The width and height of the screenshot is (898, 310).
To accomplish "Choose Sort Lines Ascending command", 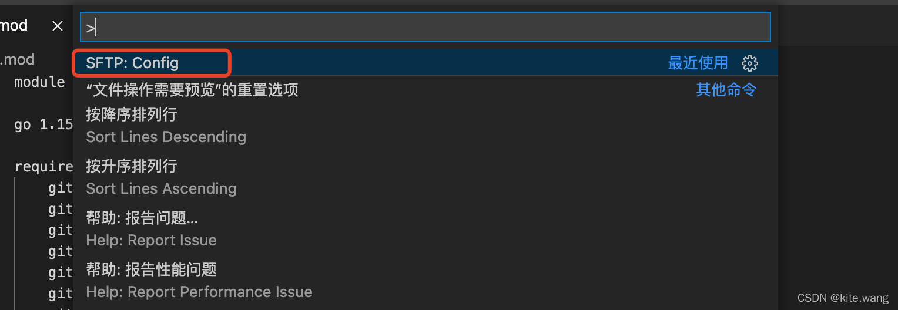I will click(x=161, y=177).
